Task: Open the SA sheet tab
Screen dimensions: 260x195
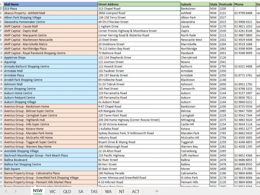Action: 81,191
